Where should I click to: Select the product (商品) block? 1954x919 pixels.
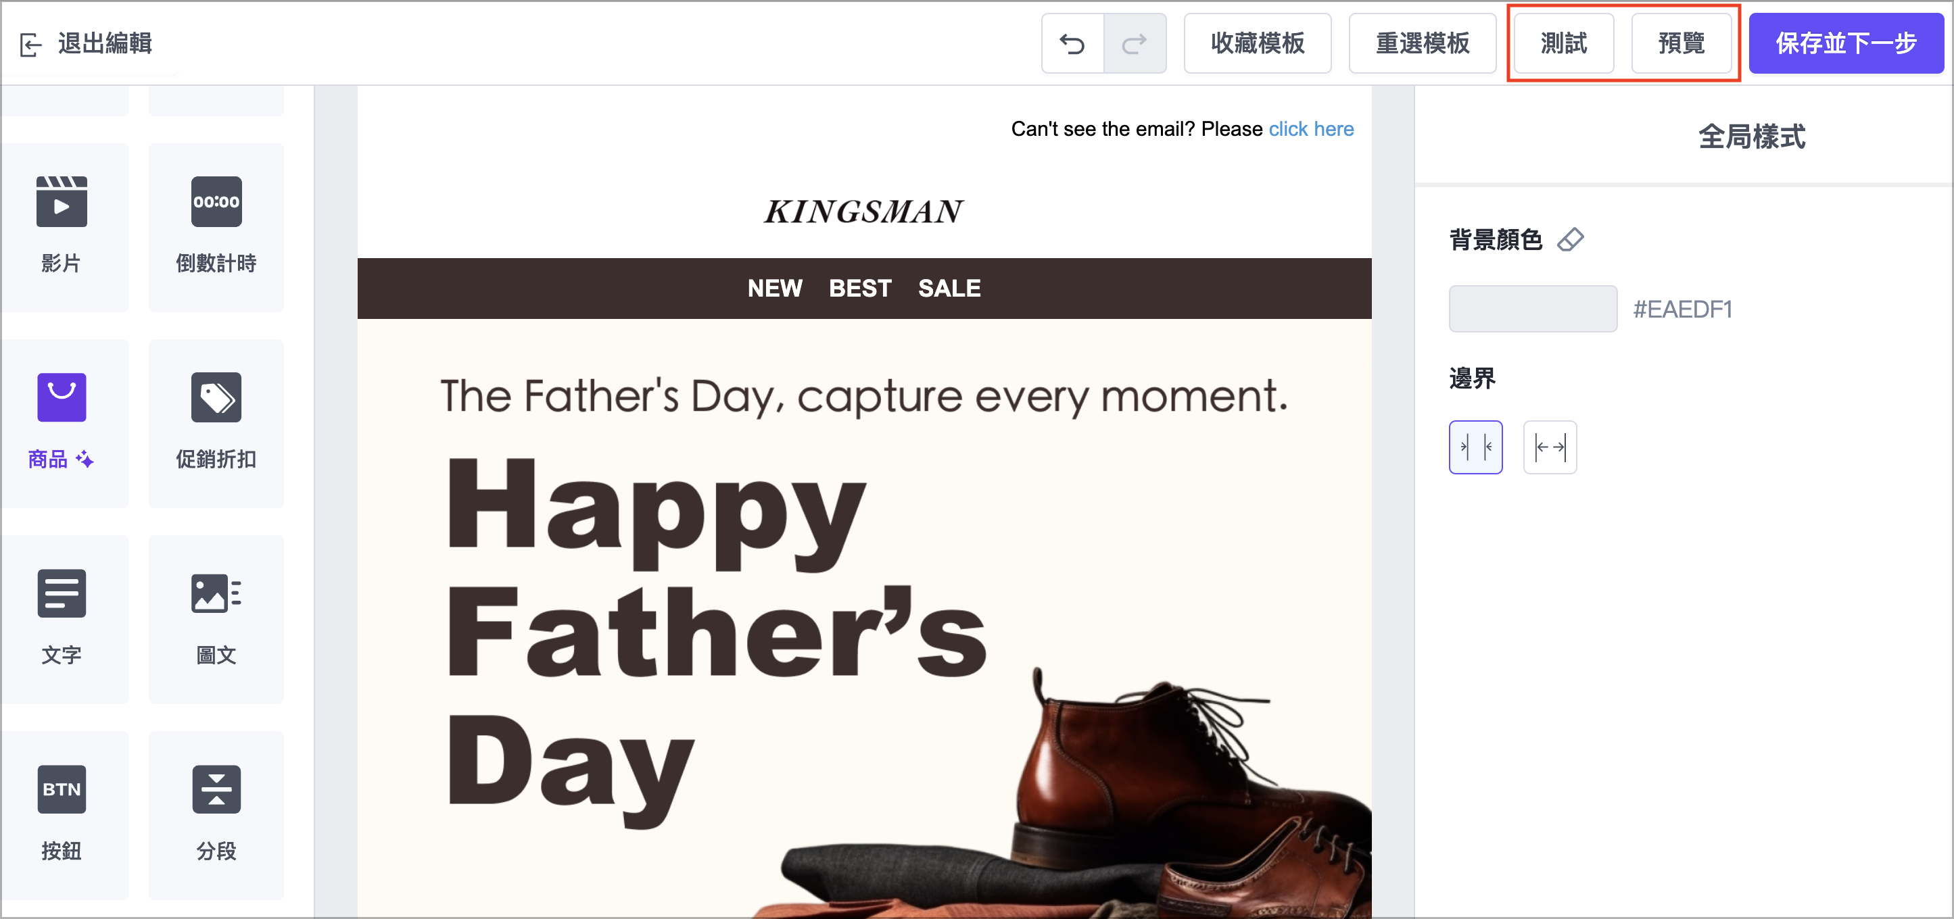click(62, 420)
